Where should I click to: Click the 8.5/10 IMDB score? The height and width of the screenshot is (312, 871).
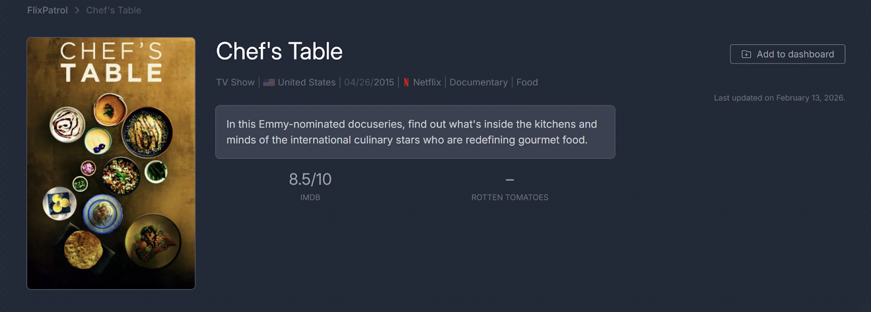click(x=310, y=179)
